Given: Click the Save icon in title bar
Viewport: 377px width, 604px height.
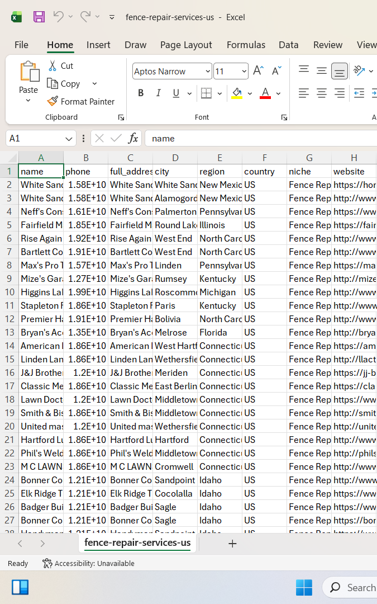Looking at the screenshot, I should click(39, 17).
